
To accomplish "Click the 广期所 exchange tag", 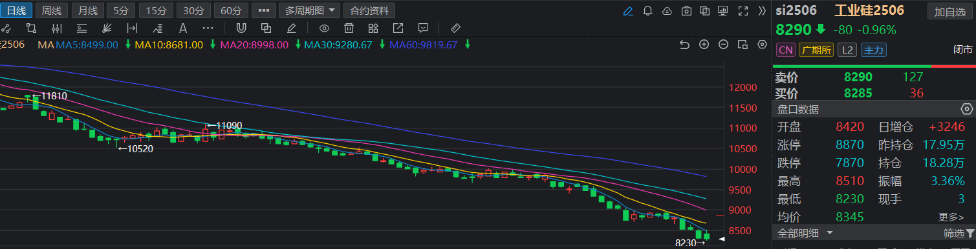I will click(816, 50).
